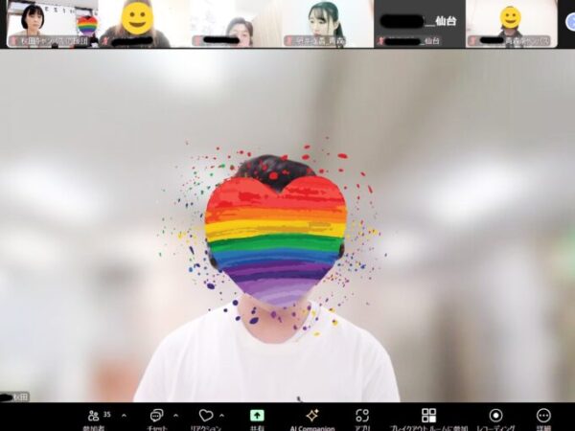Click the partially visible rightmost thumbnail
Image resolution: width=575 pixels, height=431 pixels.
point(567,23)
